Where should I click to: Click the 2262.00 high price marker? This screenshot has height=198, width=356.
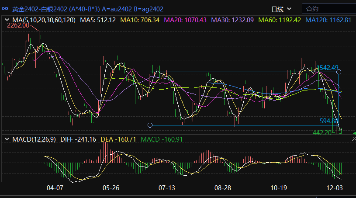[x=18, y=25]
